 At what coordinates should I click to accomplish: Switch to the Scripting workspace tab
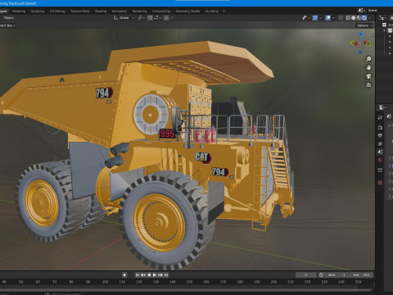point(212,11)
